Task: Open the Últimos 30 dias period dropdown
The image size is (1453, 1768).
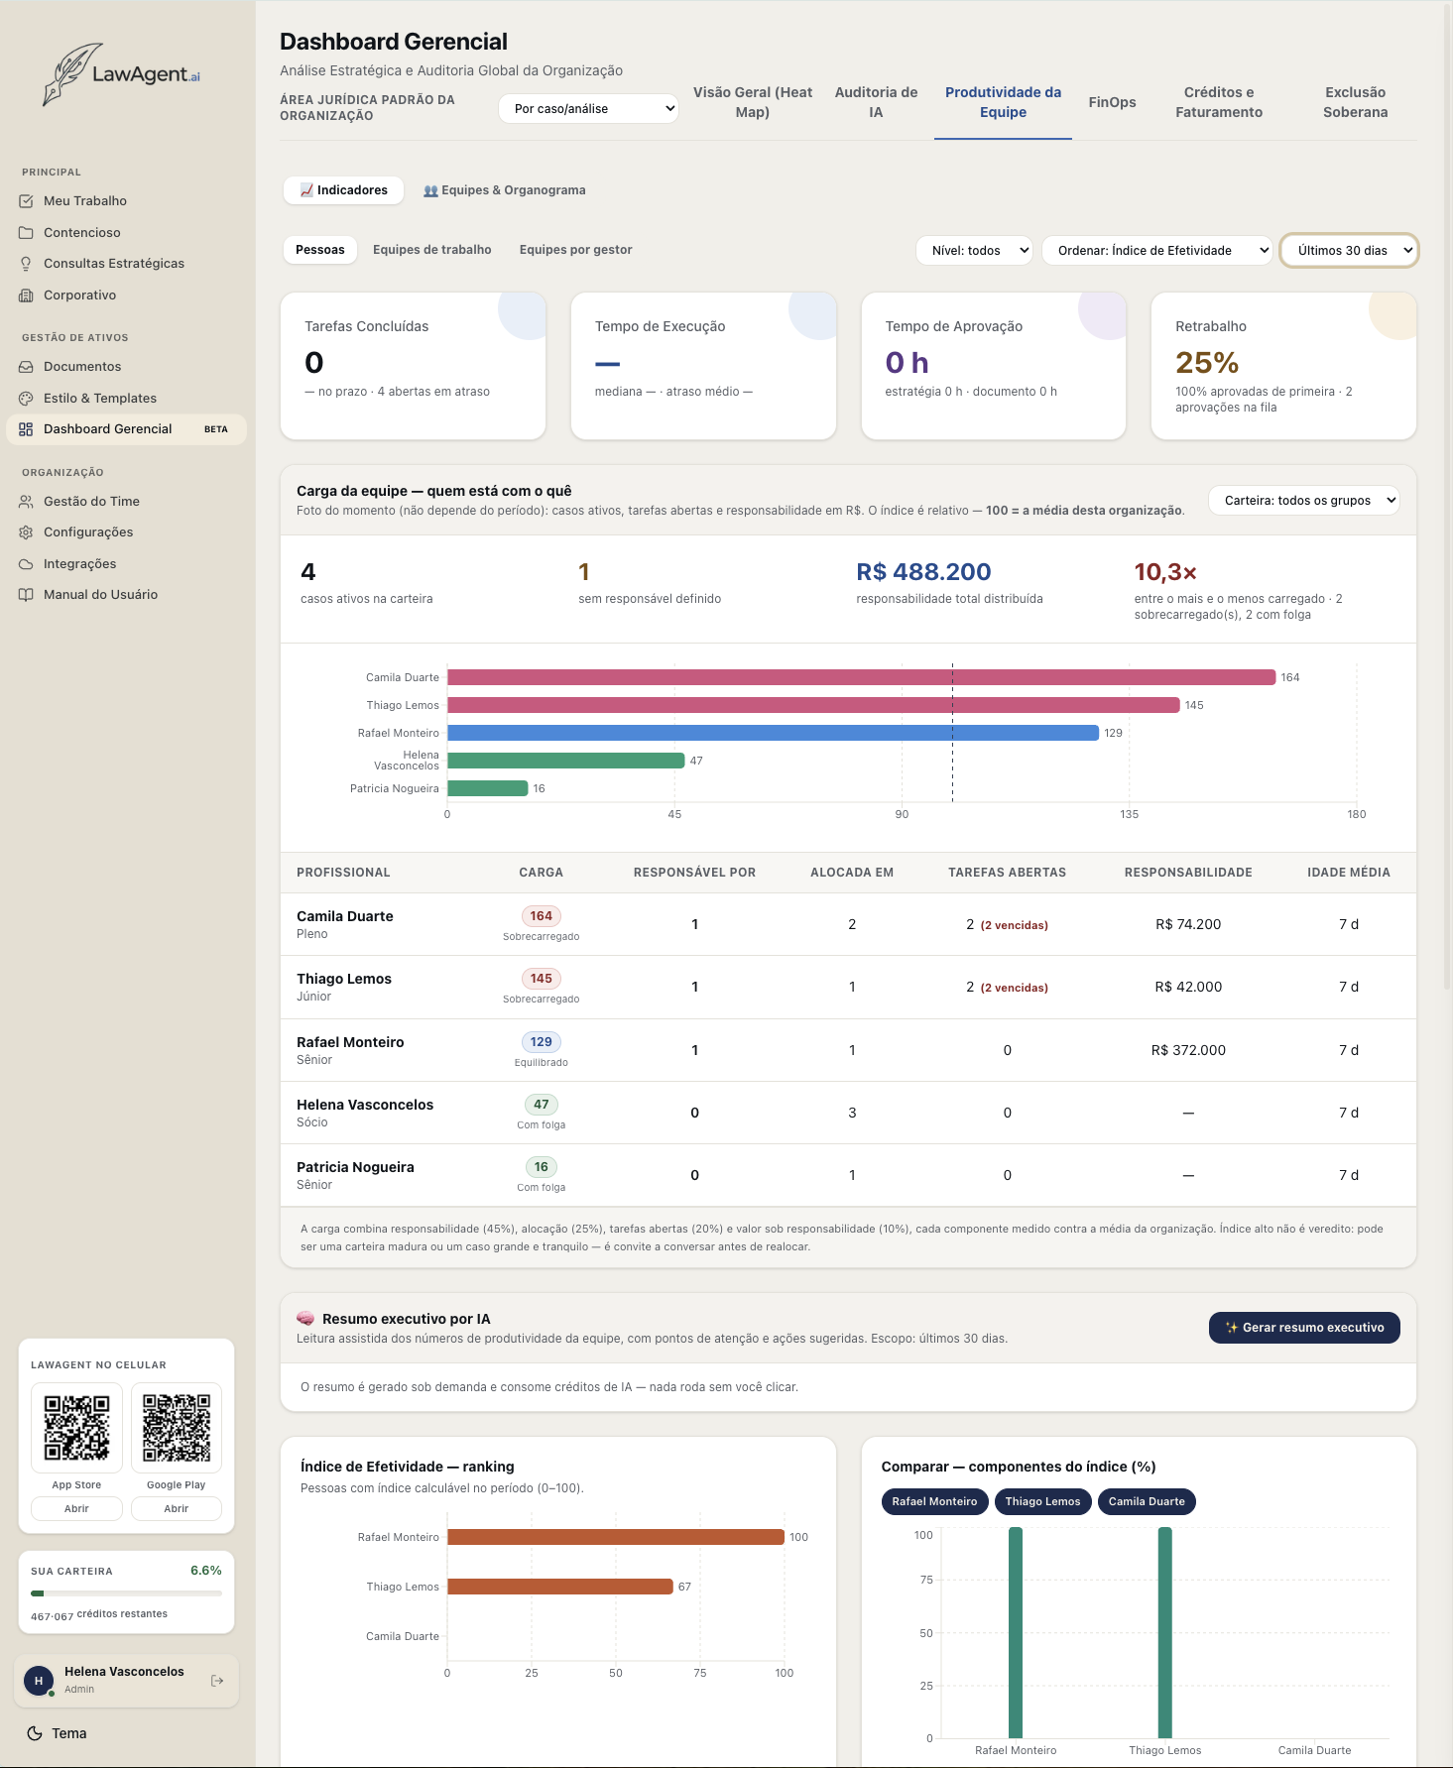Action: point(1350,251)
